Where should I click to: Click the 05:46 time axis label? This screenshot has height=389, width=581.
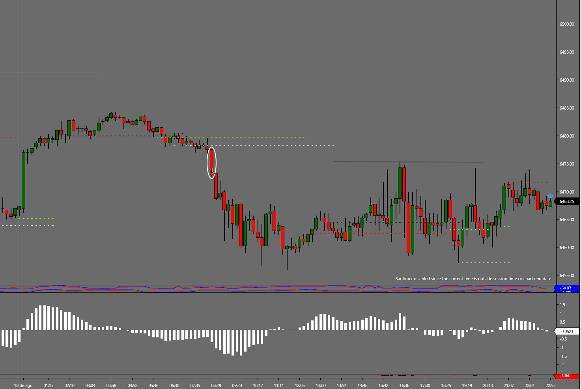(153, 385)
